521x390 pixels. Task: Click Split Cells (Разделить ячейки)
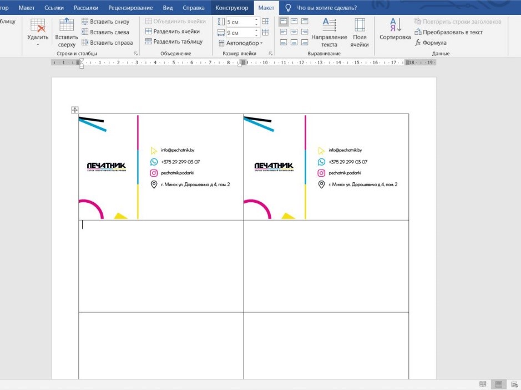pos(173,32)
